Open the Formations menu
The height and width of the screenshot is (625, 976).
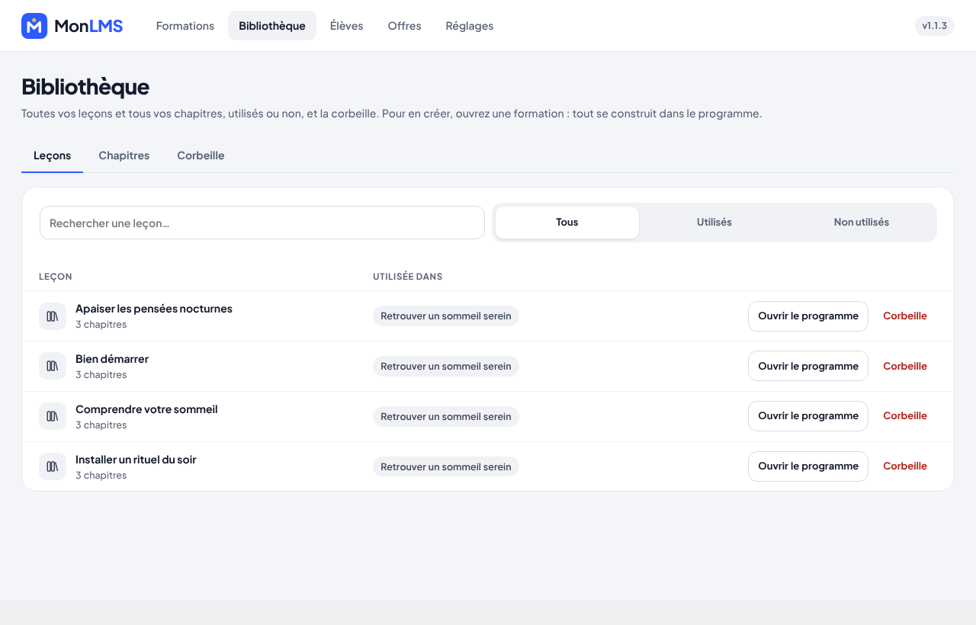pyautogui.click(x=185, y=26)
